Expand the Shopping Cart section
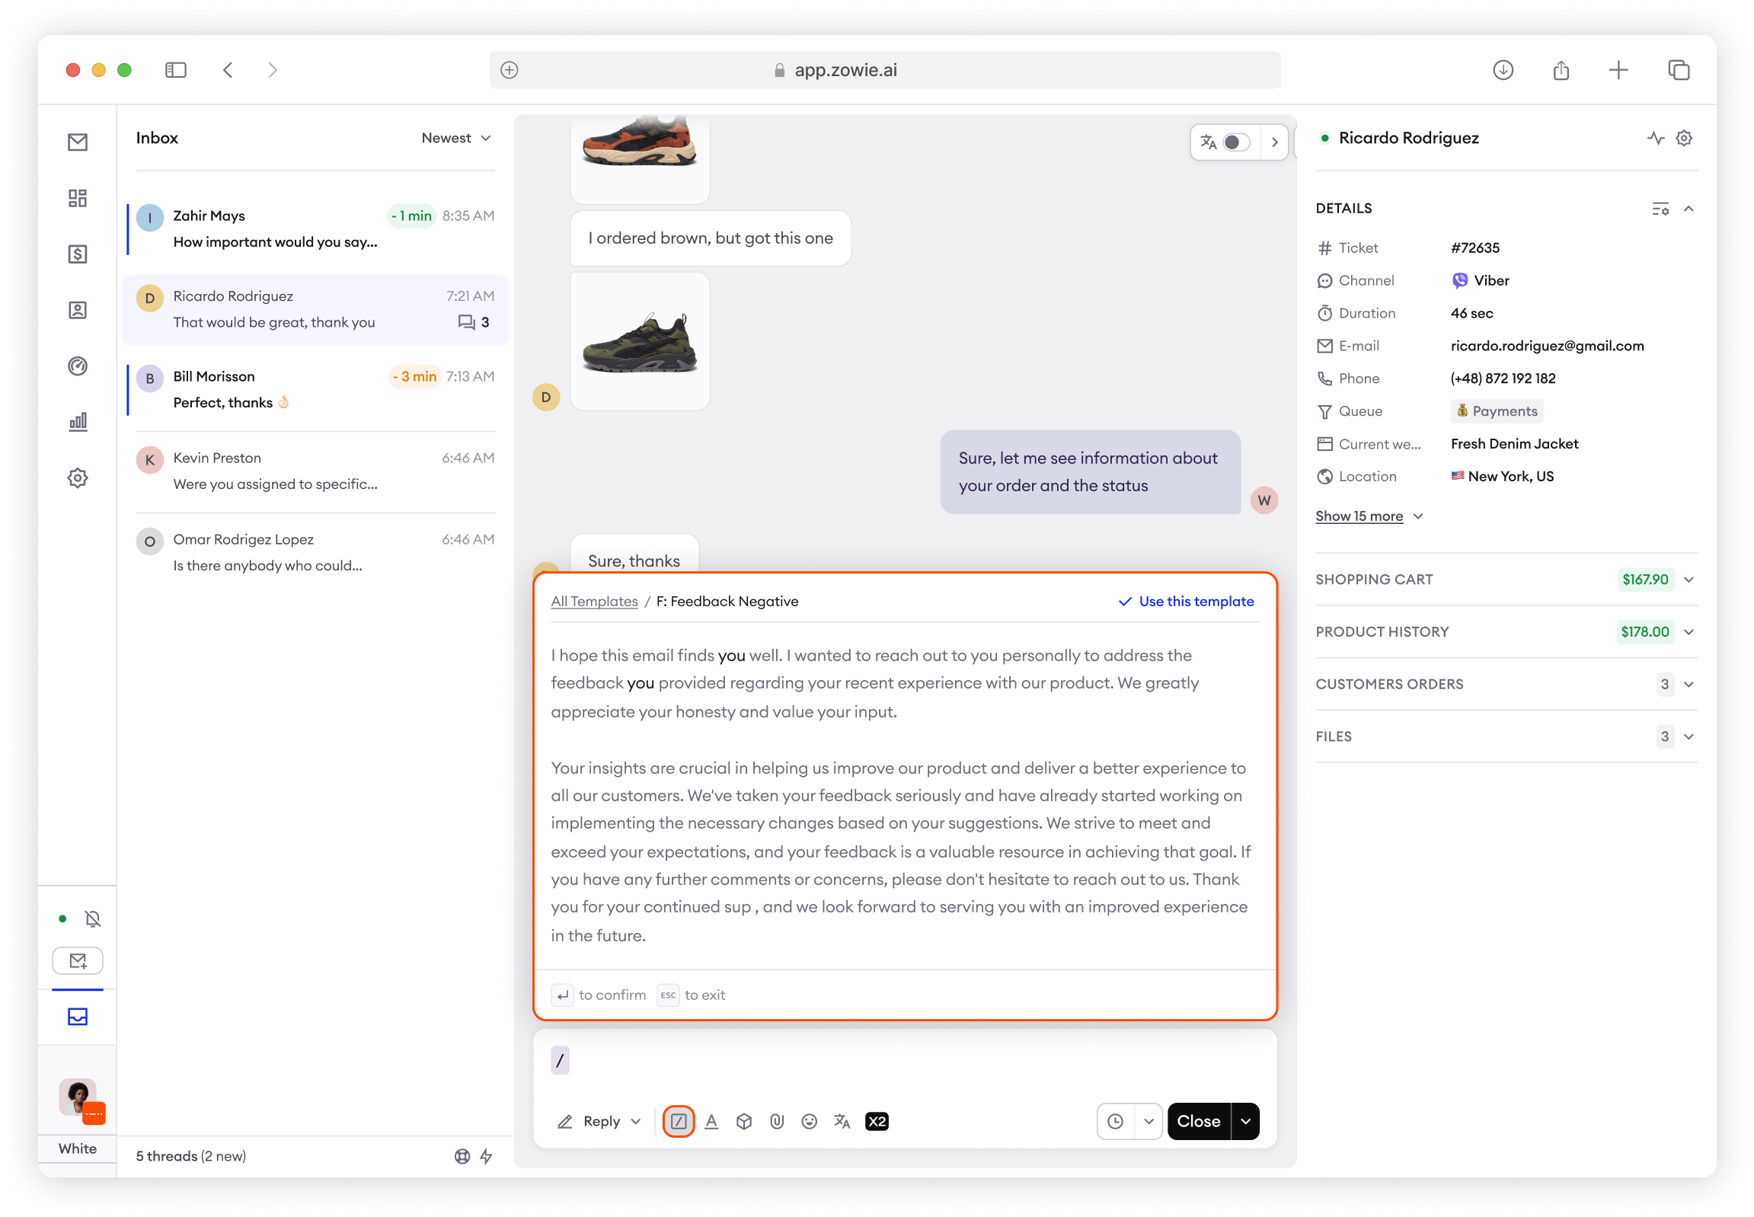Viewport: 1754px width, 1217px height. [x=1689, y=580]
